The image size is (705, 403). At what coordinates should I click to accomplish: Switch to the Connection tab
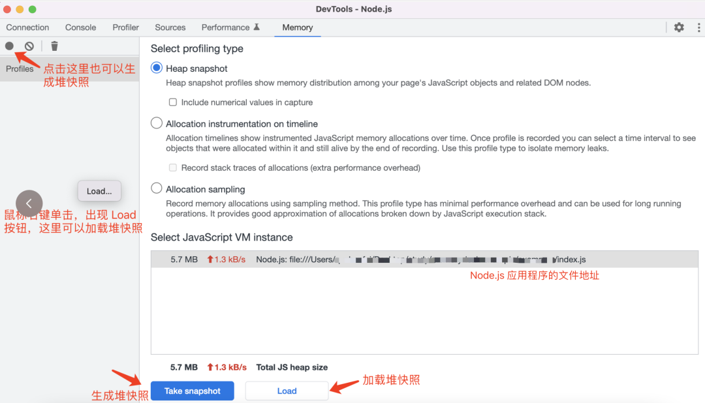pos(27,27)
